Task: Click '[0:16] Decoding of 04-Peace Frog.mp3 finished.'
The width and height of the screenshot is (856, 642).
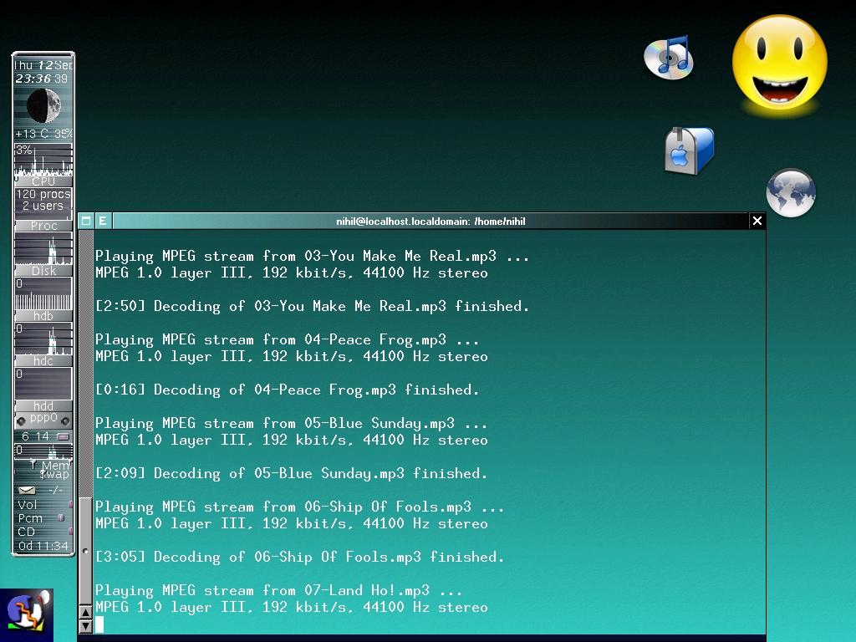Action: click(x=288, y=390)
